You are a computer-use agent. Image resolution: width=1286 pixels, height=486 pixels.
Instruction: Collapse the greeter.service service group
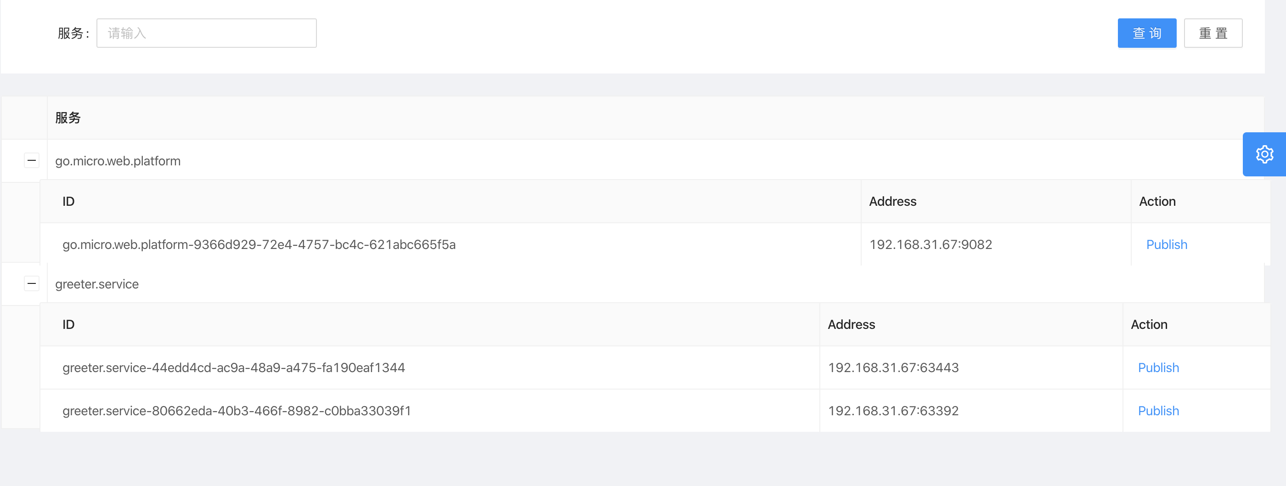(32, 283)
